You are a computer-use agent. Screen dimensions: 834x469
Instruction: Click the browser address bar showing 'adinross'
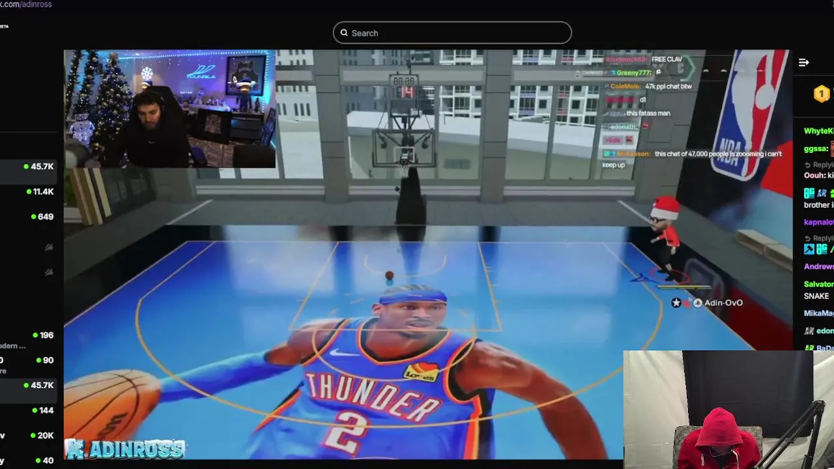click(26, 5)
